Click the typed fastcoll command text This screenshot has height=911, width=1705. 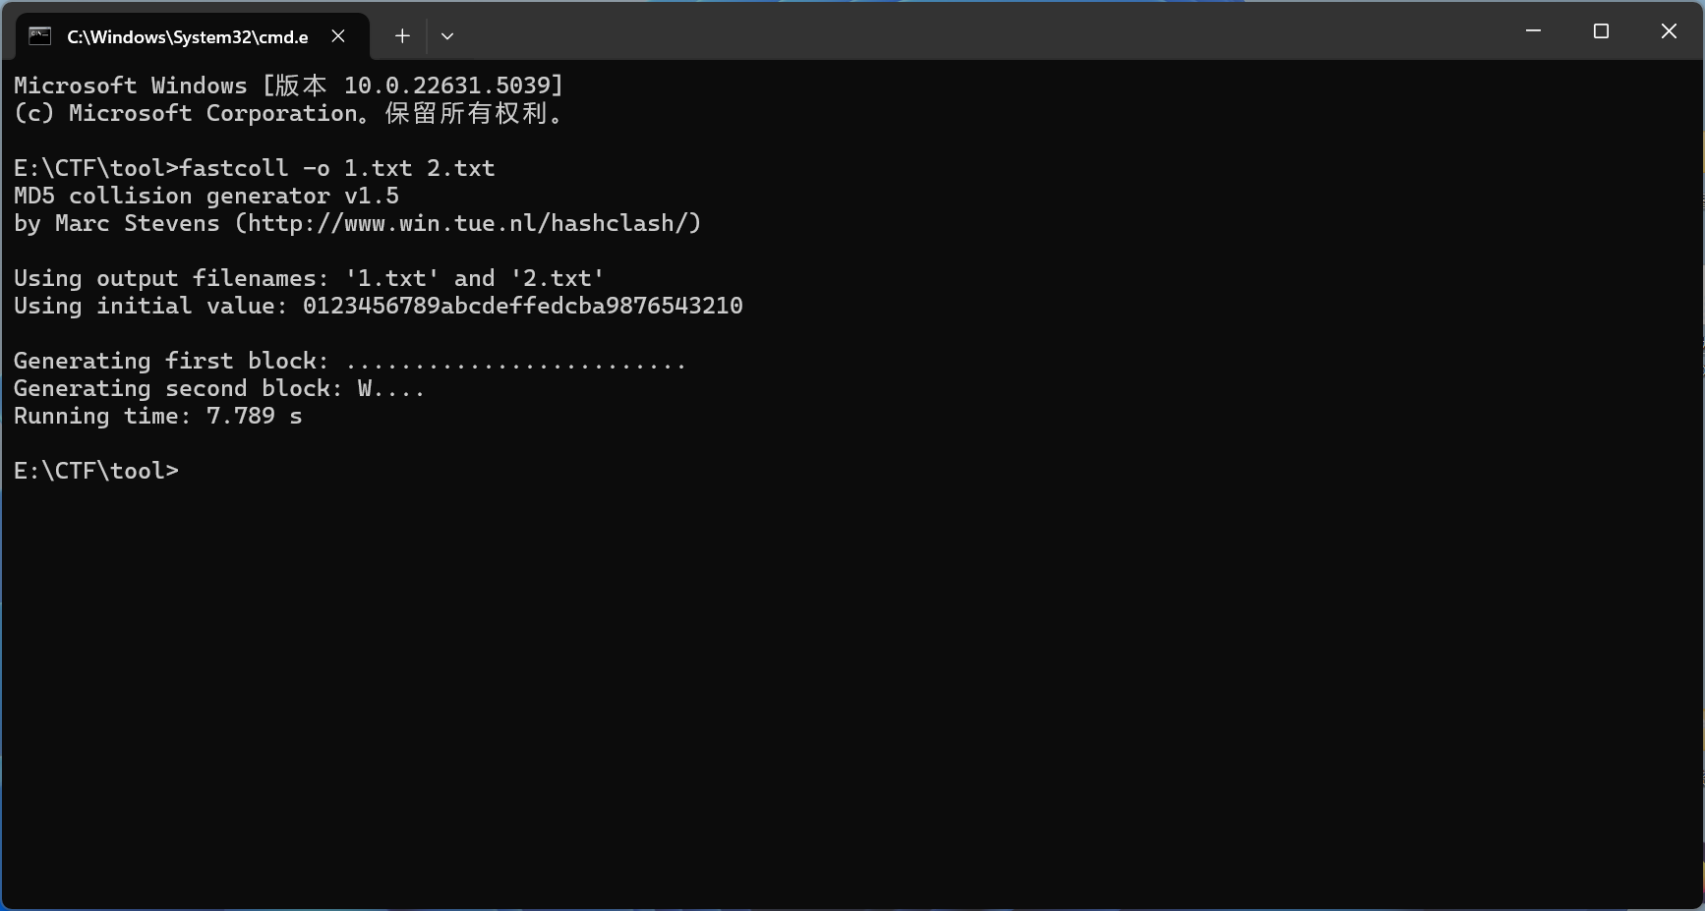[337, 169]
